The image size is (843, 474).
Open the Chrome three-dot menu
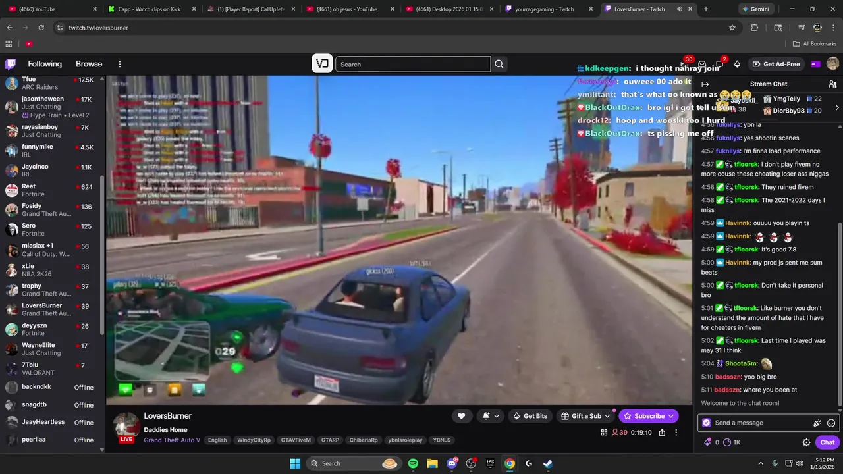[x=833, y=28]
